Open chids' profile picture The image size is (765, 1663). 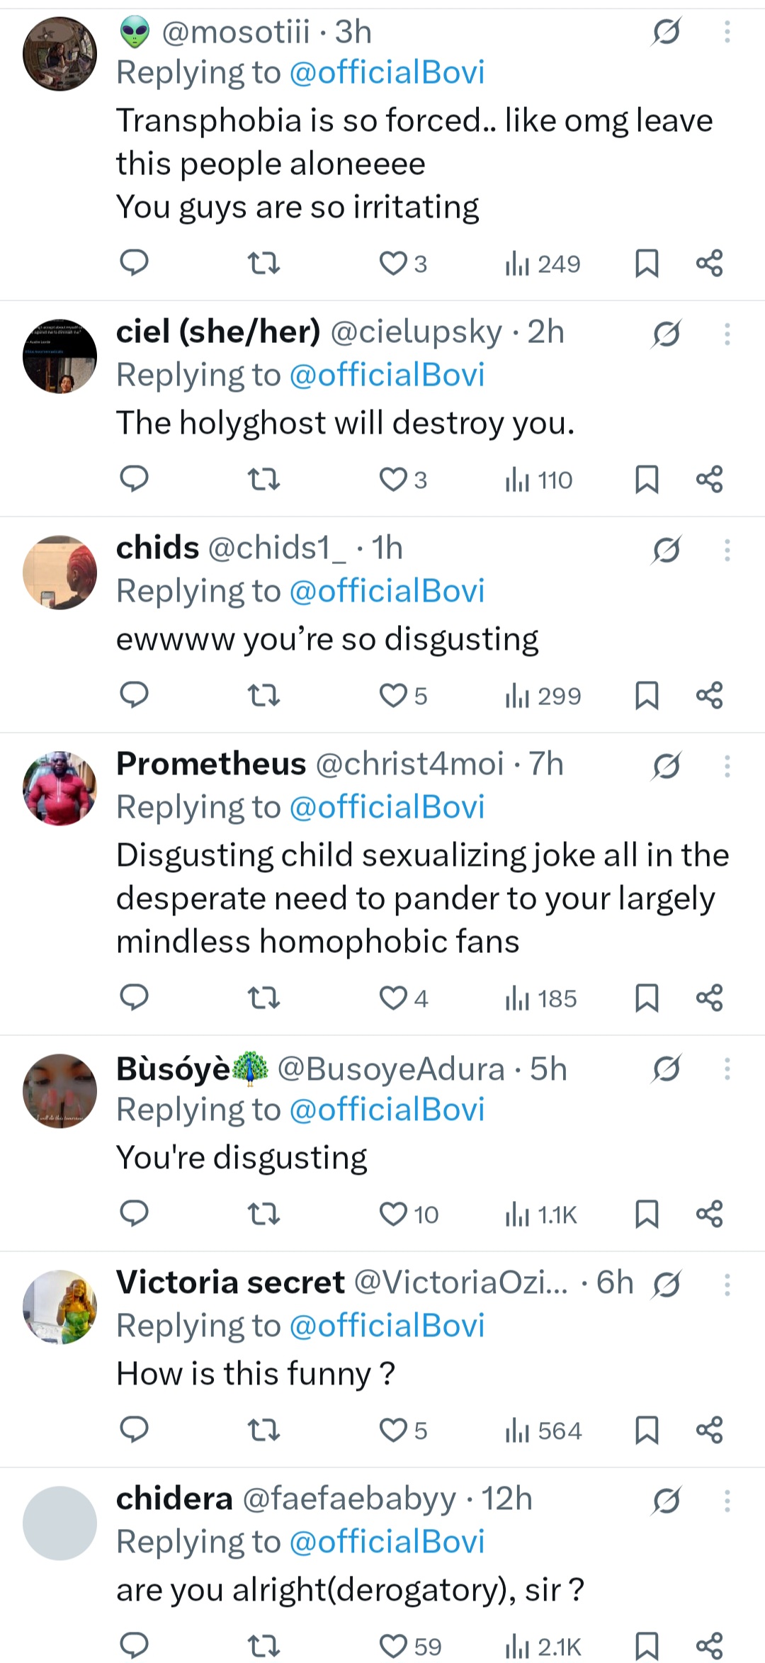point(59,573)
